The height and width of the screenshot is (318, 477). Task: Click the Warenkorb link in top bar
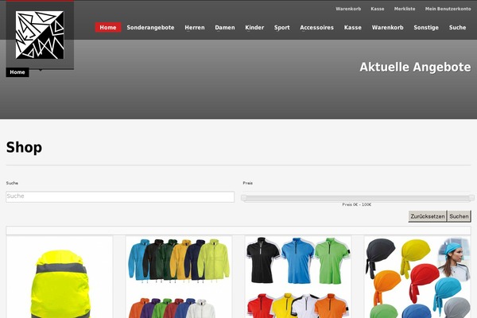click(348, 9)
